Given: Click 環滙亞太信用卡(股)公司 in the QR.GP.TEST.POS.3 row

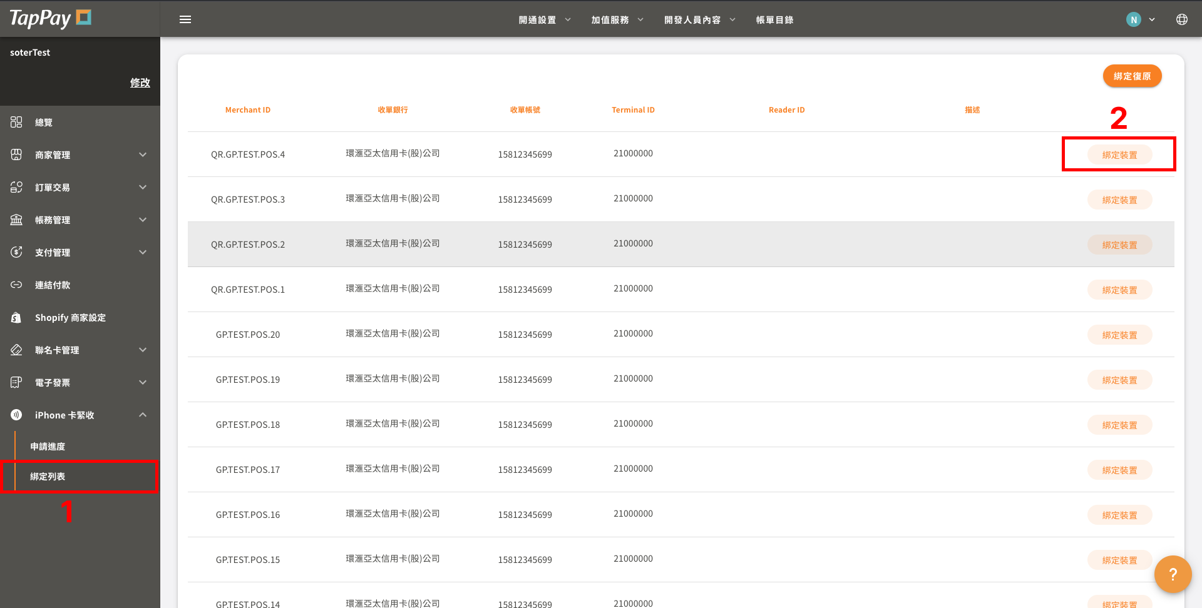Looking at the screenshot, I should tap(393, 198).
